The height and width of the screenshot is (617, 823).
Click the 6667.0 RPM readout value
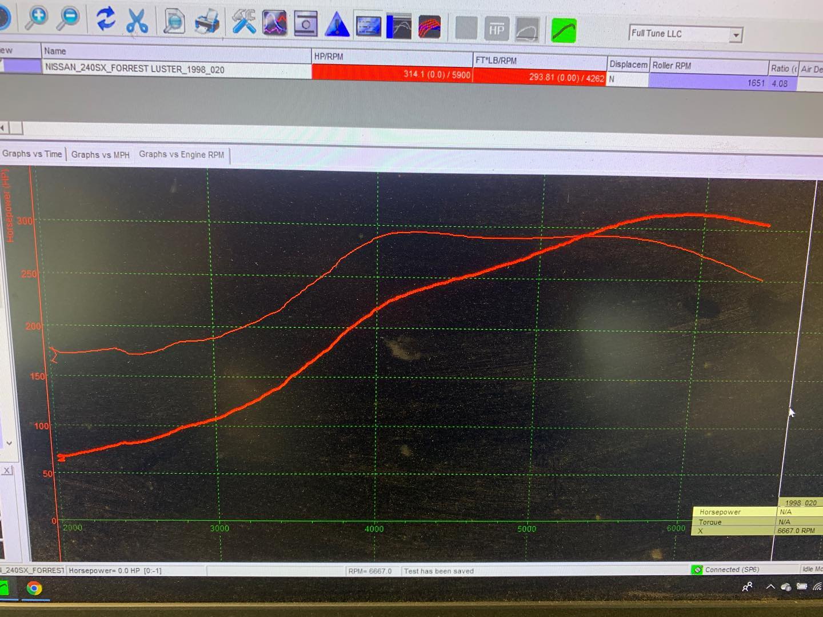(x=796, y=531)
